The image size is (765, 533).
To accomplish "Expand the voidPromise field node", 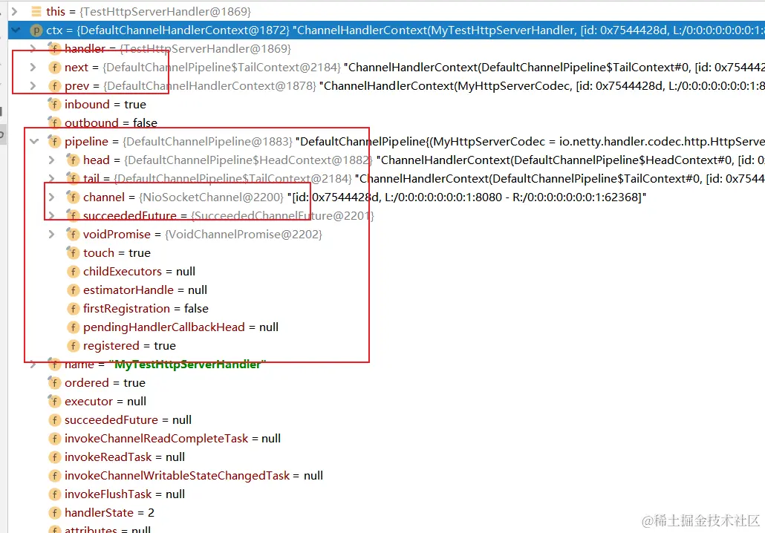I will (x=51, y=234).
